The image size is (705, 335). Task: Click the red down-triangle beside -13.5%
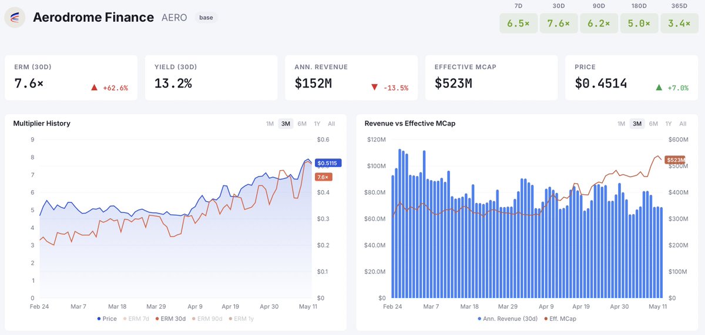tap(374, 88)
